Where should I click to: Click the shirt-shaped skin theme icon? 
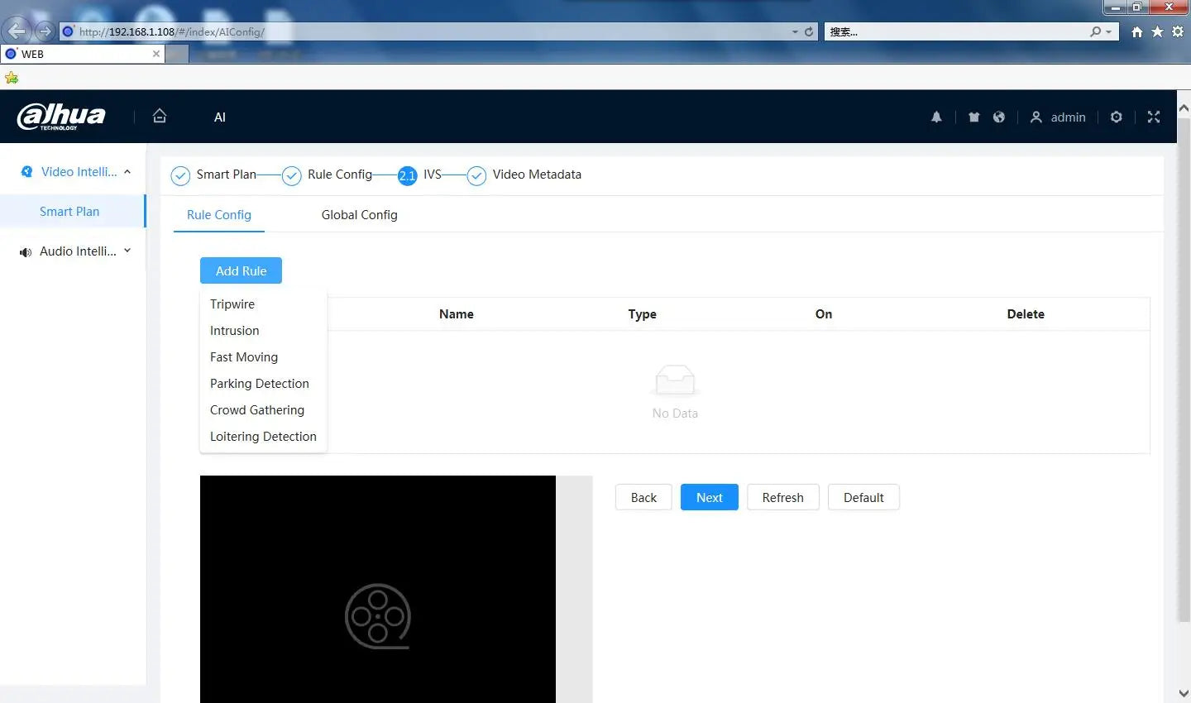(x=973, y=117)
